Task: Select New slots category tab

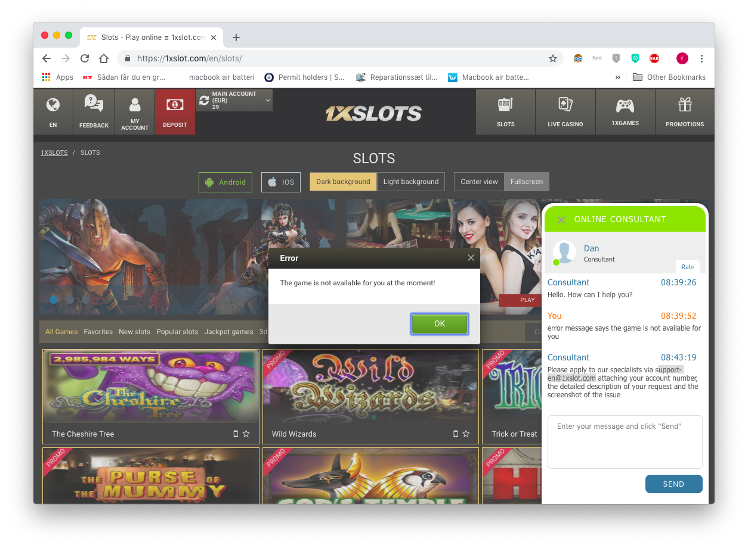Action: click(135, 332)
